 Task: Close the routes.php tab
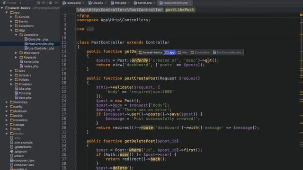pyautogui.click(x=83, y=3)
